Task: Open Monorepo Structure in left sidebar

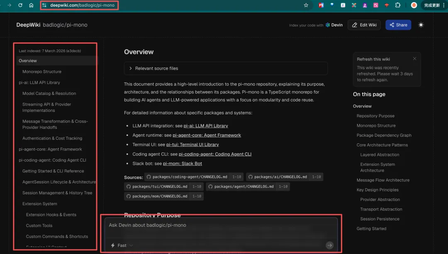Action: click(42, 71)
